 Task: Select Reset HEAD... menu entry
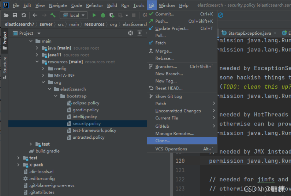pos(182,88)
